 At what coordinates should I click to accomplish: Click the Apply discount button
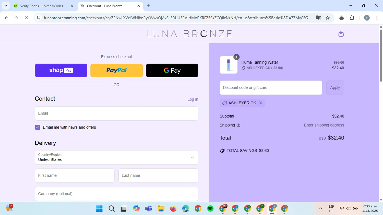point(335,88)
